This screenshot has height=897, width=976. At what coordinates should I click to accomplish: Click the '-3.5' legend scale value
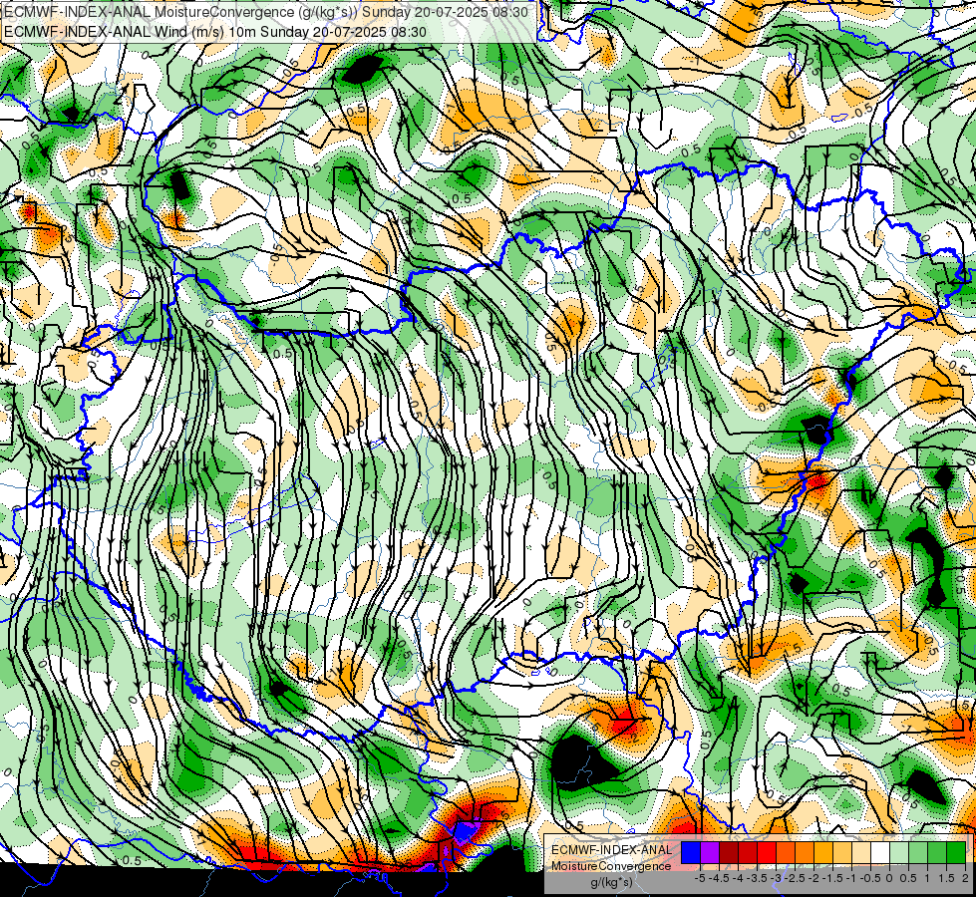(757, 878)
